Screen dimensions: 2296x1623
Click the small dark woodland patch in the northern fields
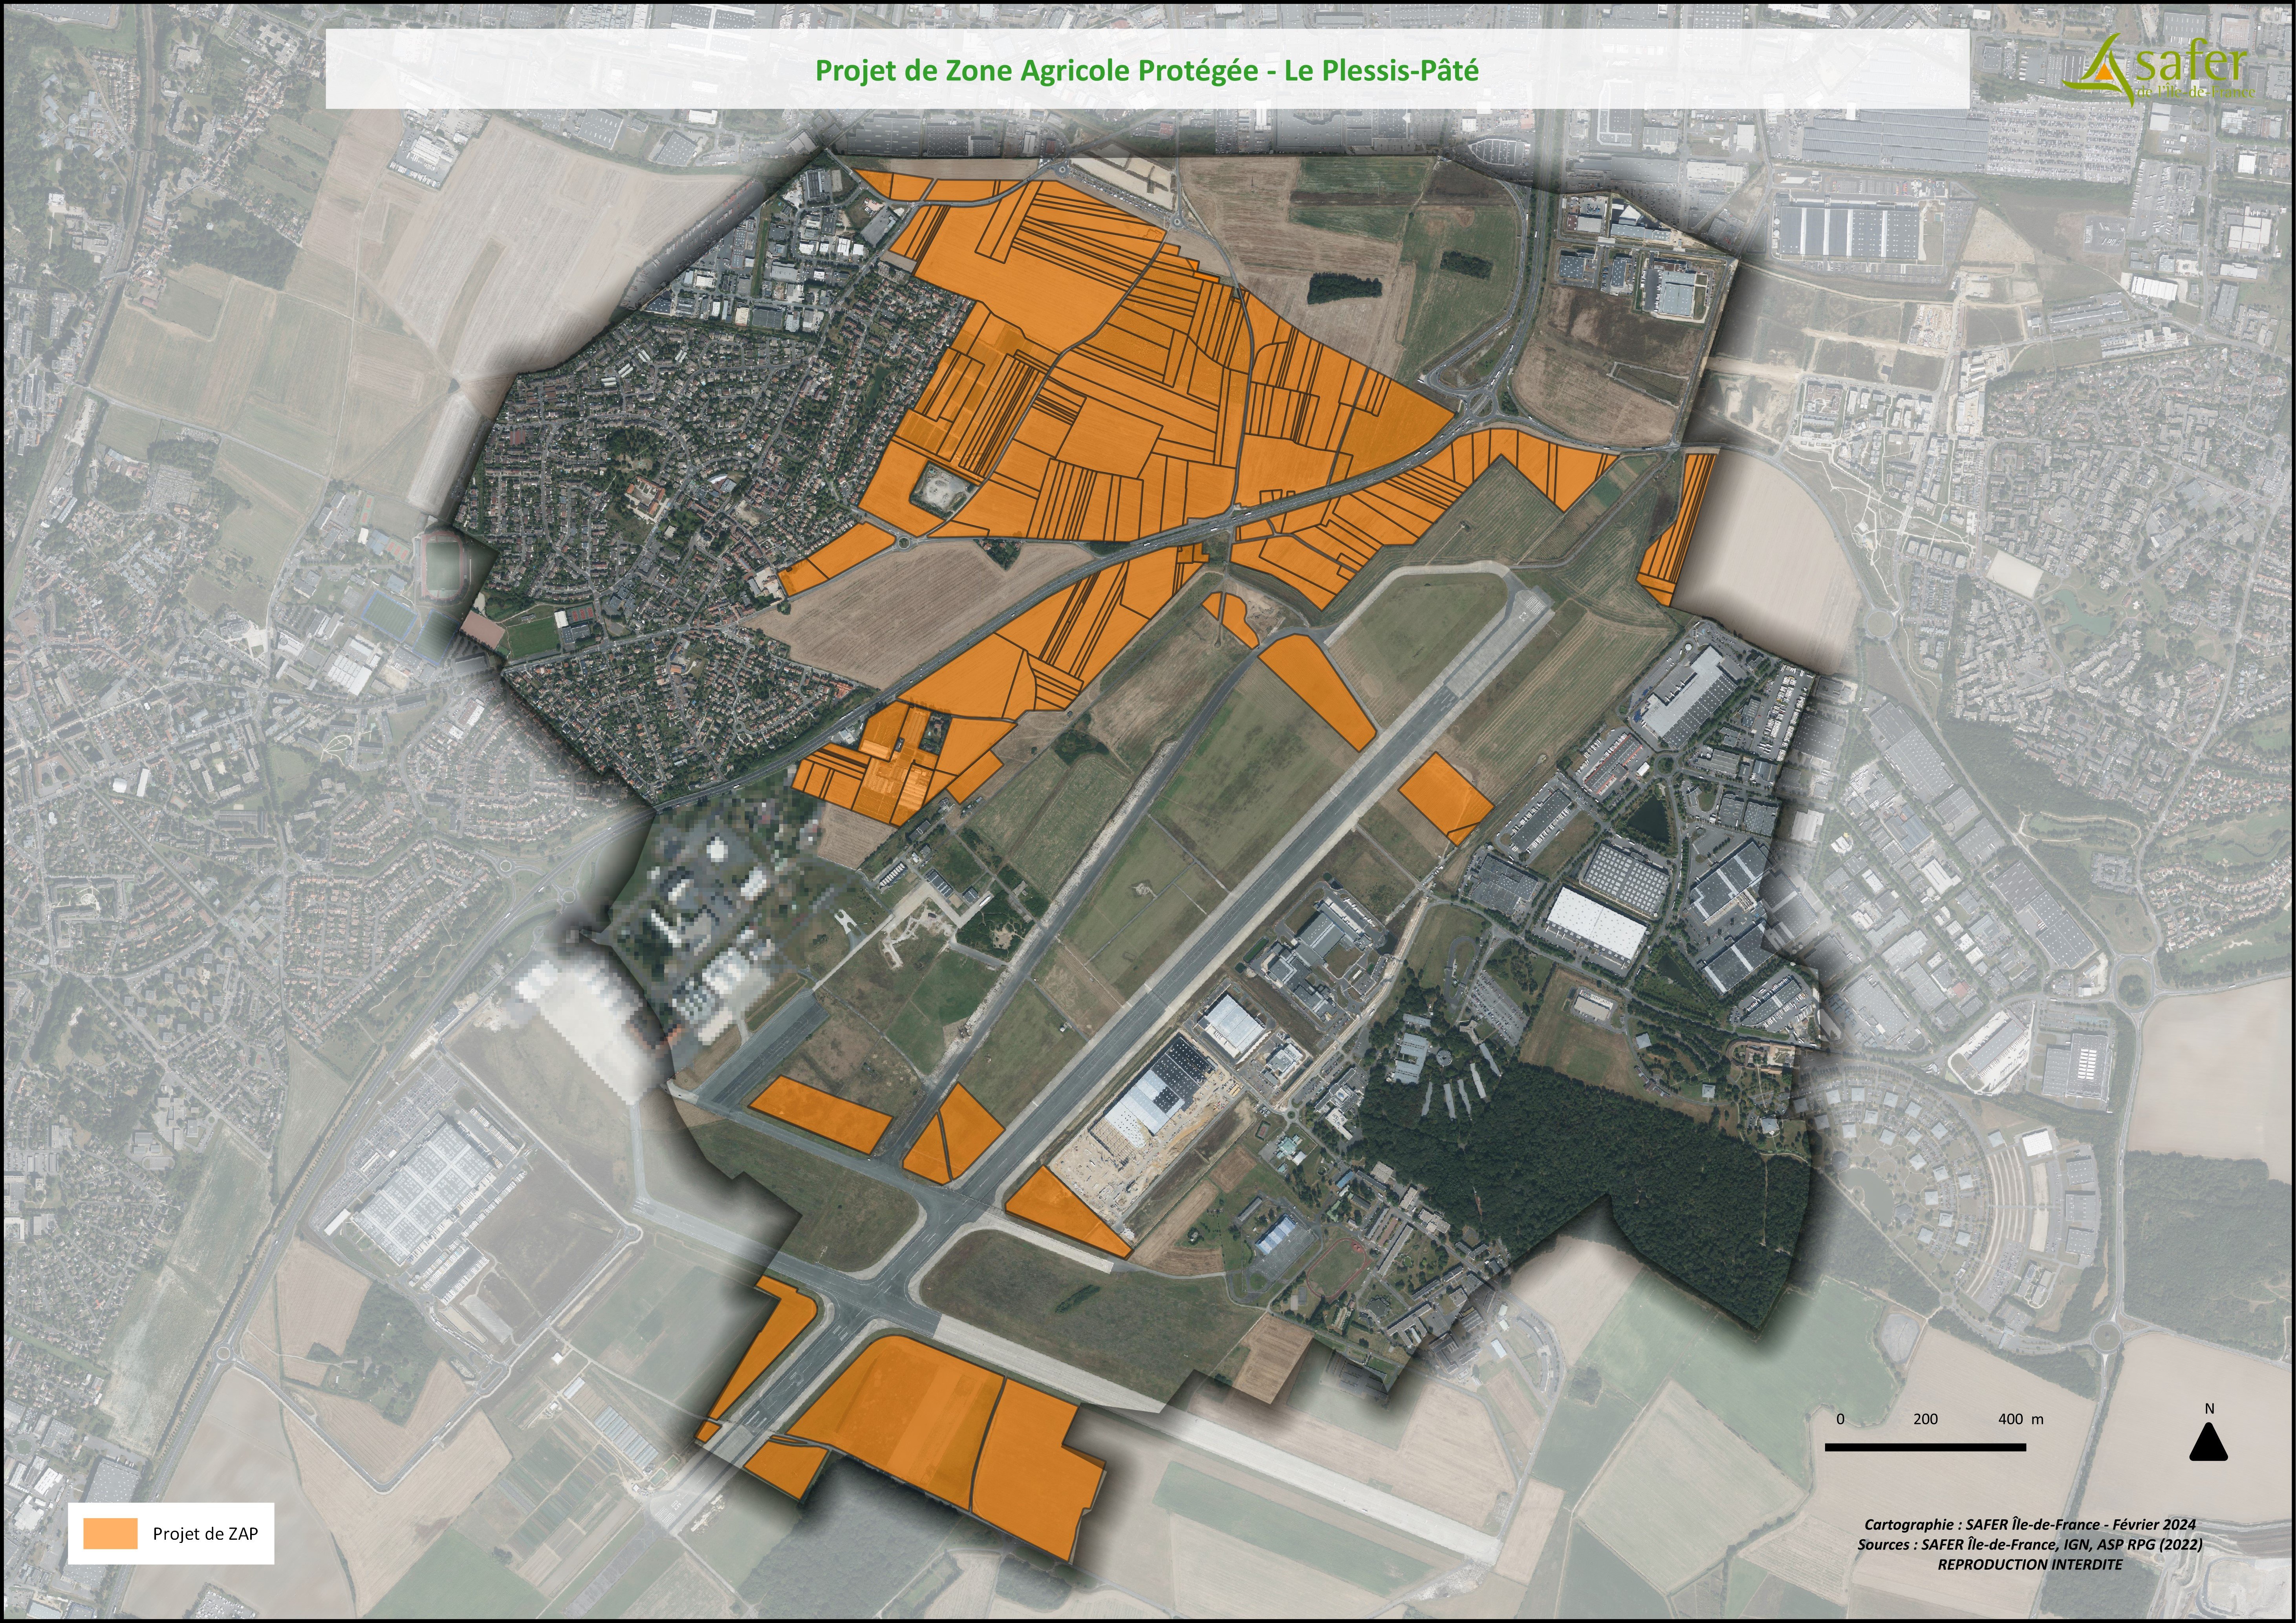(x=1343, y=288)
